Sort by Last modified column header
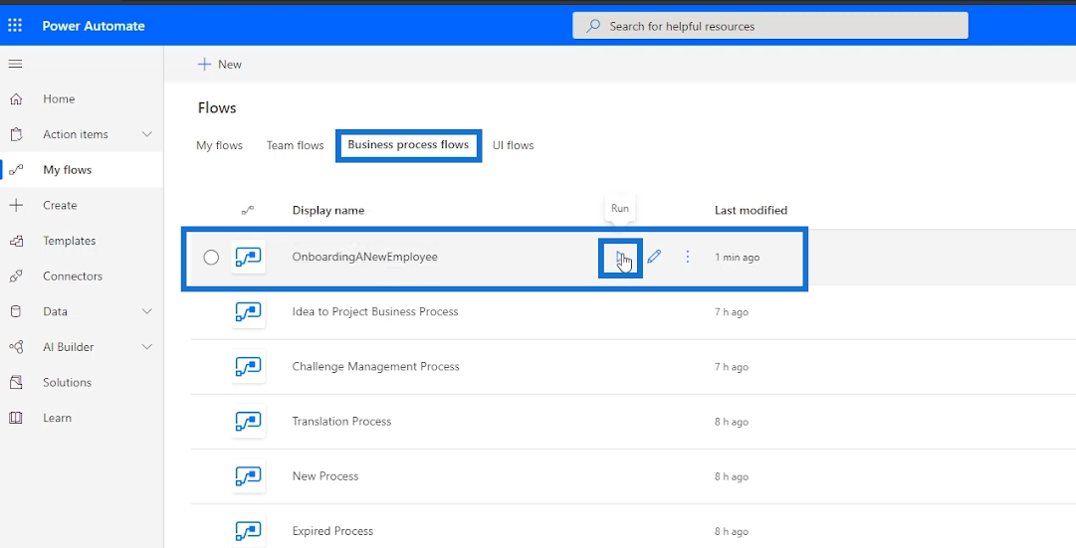Viewport: 1076px width, 548px height. tap(751, 211)
